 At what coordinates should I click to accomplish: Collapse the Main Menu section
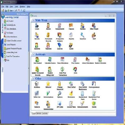point(33,20)
